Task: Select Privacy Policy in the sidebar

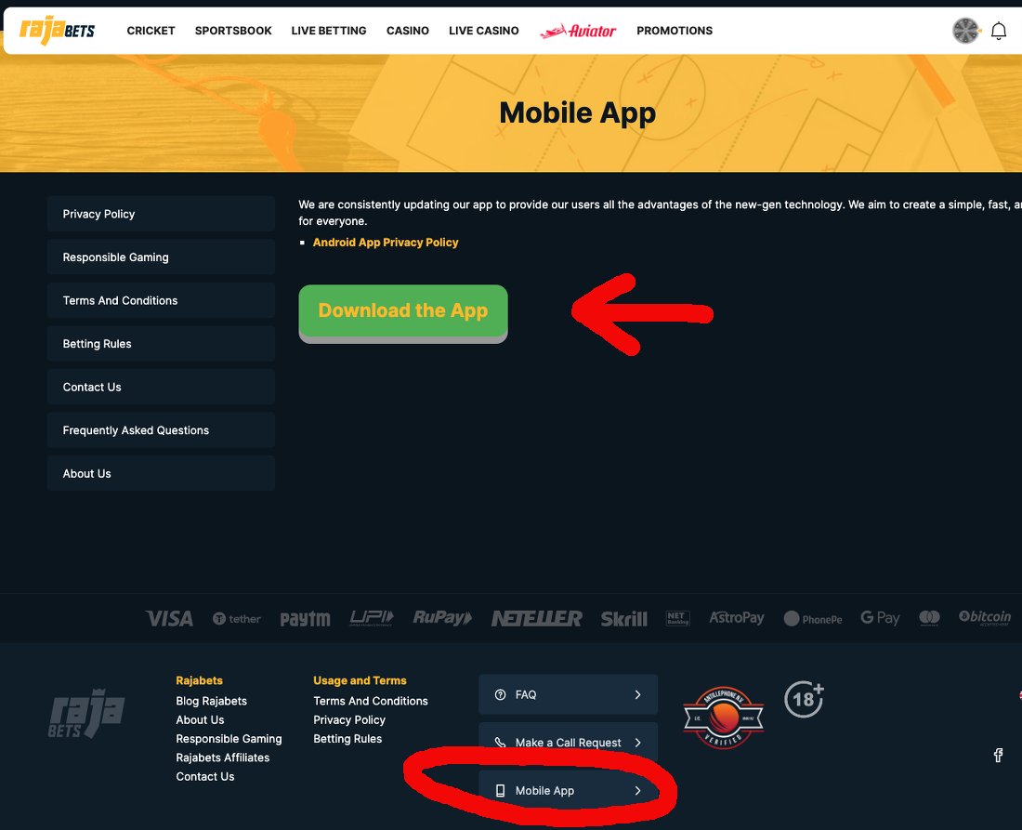Action: point(161,214)
